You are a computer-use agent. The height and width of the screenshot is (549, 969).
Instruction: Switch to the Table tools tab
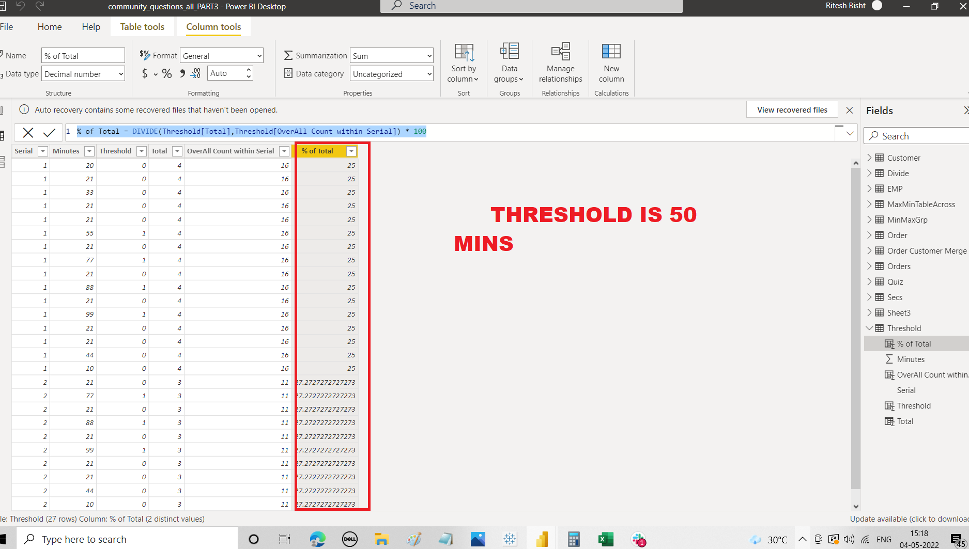pos(142,27)
